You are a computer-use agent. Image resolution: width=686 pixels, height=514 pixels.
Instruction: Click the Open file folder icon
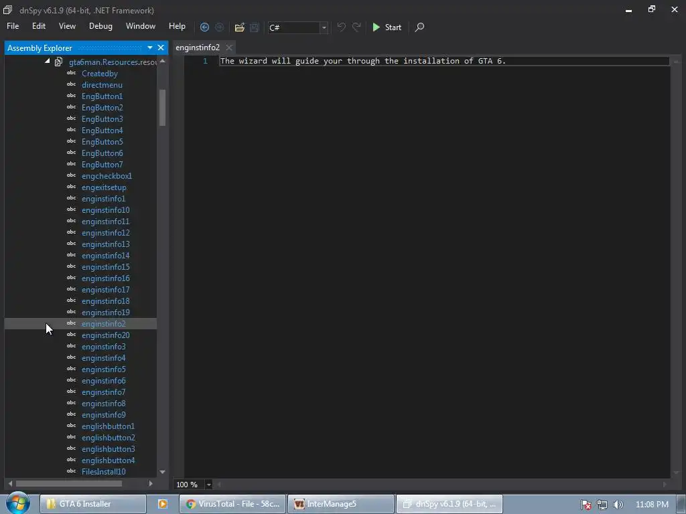point(239,27)
